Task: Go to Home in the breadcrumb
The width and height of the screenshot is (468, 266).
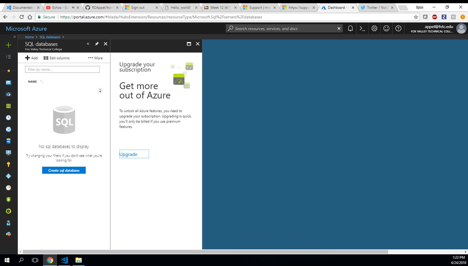Action: [x=29, y=37]
